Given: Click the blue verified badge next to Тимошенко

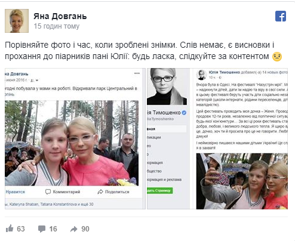Looking at the screenshot, I should coord(184,113).
